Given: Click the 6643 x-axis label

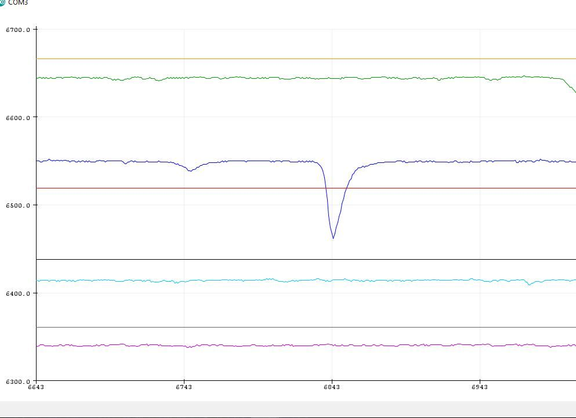Looking at the screenshot, I should [36, 387].
